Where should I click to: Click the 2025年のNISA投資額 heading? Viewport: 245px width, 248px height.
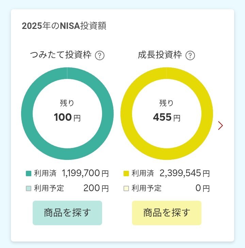pos(64,26)
